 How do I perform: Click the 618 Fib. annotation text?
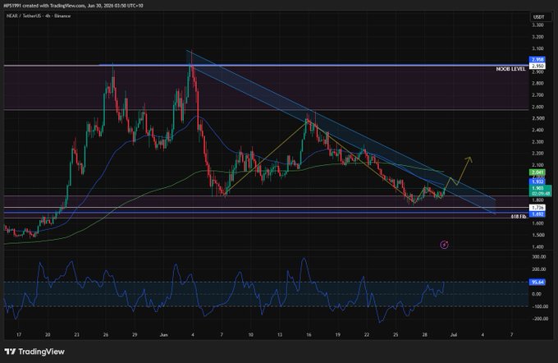click(x=519, y=216)
